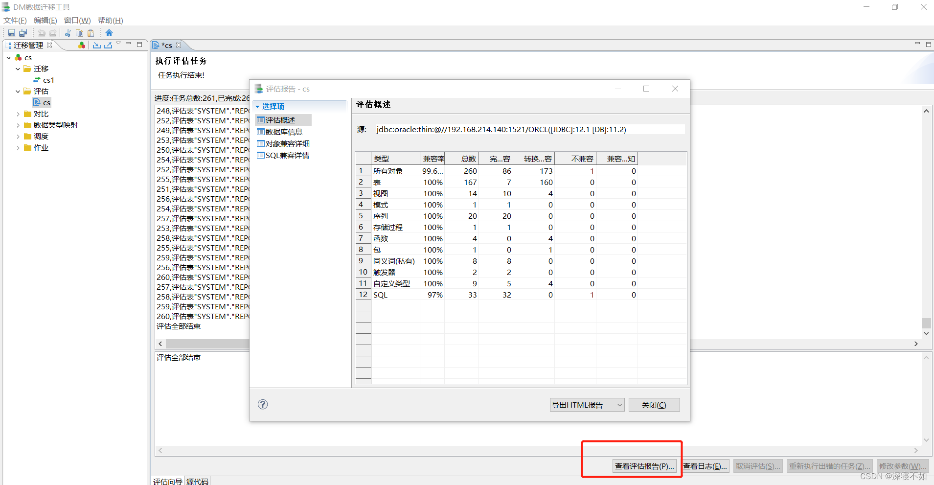Collapse the 迁移 folder in the tree
Viewport: 934px width, 485px height.
(18, 69)
